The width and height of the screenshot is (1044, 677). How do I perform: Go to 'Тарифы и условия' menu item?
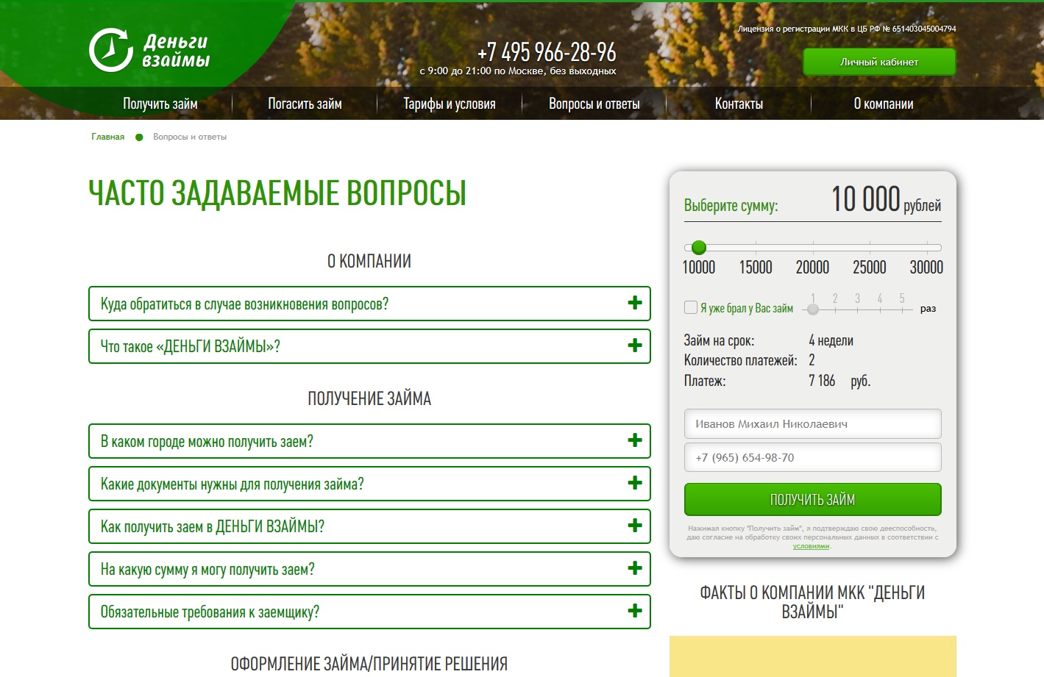[x=450, y=104]
